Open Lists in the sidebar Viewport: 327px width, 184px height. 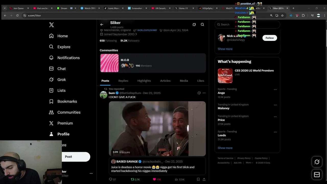(57, 90)
